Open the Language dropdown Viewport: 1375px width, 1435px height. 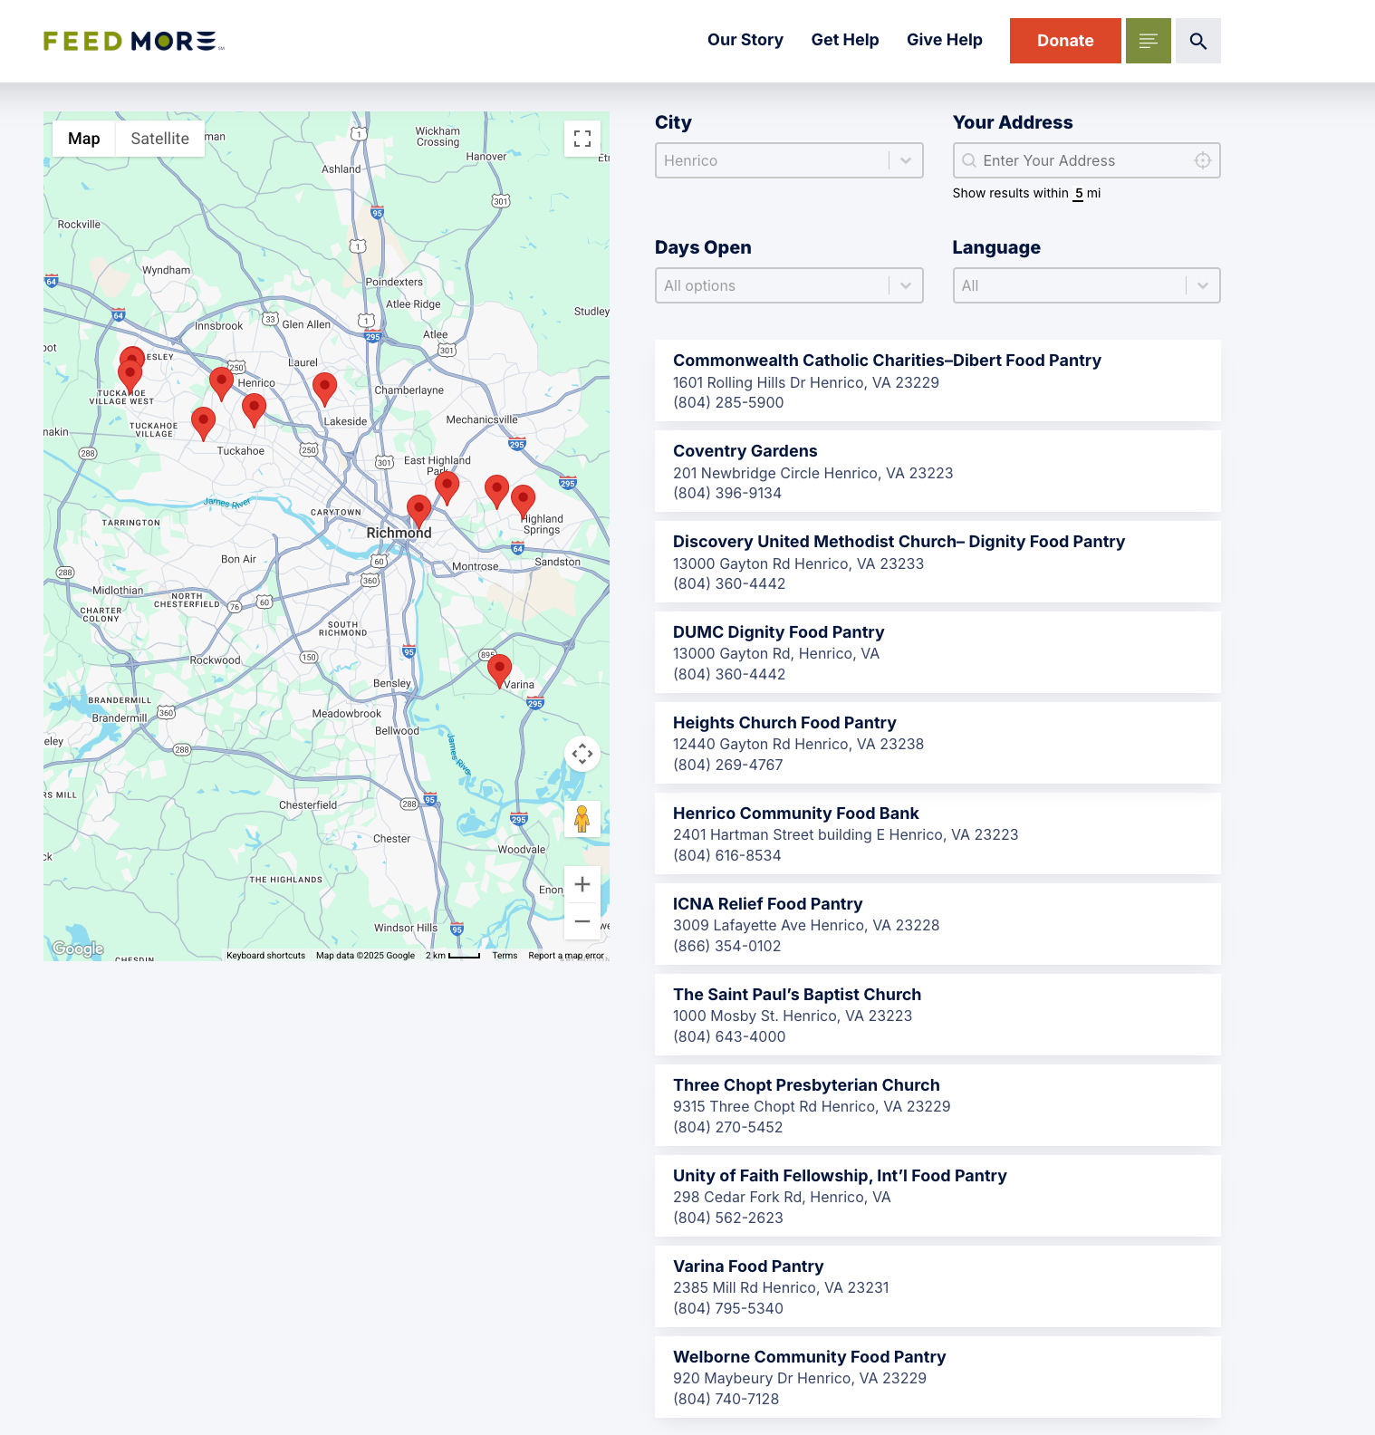(x=1085, y=285)
